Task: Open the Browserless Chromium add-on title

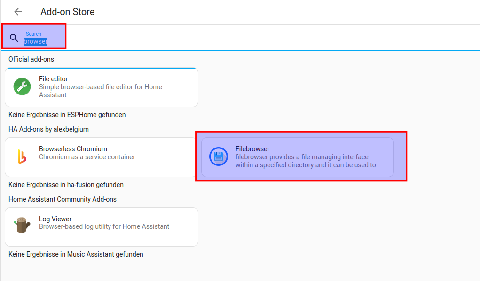Action: coord(73,149)
